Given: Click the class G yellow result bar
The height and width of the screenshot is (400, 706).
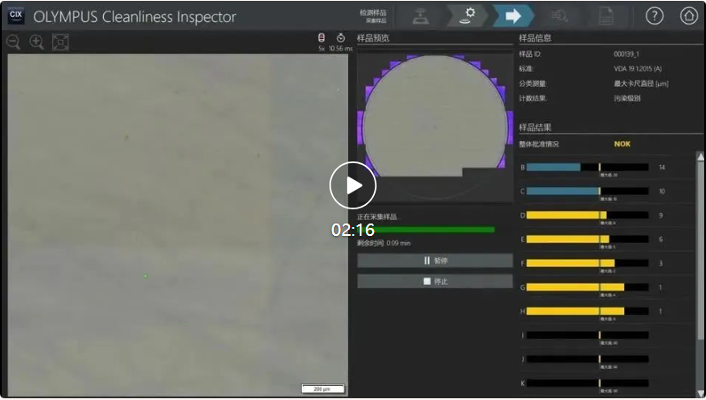Looking at the screenshot, I should 587,287.
